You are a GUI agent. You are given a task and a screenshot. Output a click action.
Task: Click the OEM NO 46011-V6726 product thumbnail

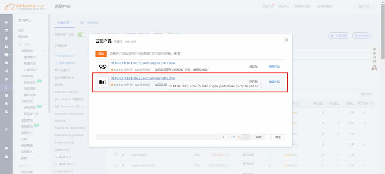[103, 66]
